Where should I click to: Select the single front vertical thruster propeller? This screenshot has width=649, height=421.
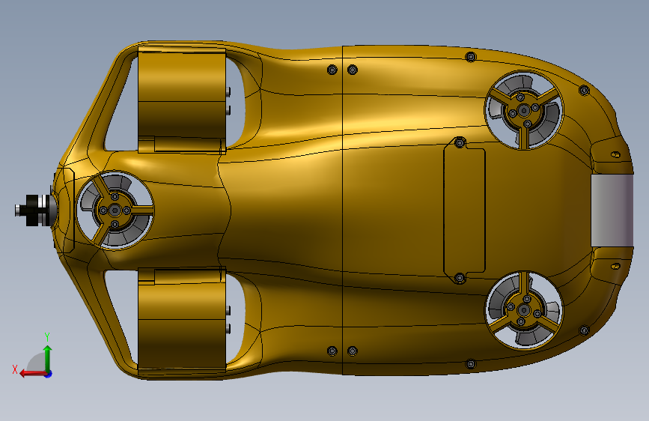click(x=115, y=210)
